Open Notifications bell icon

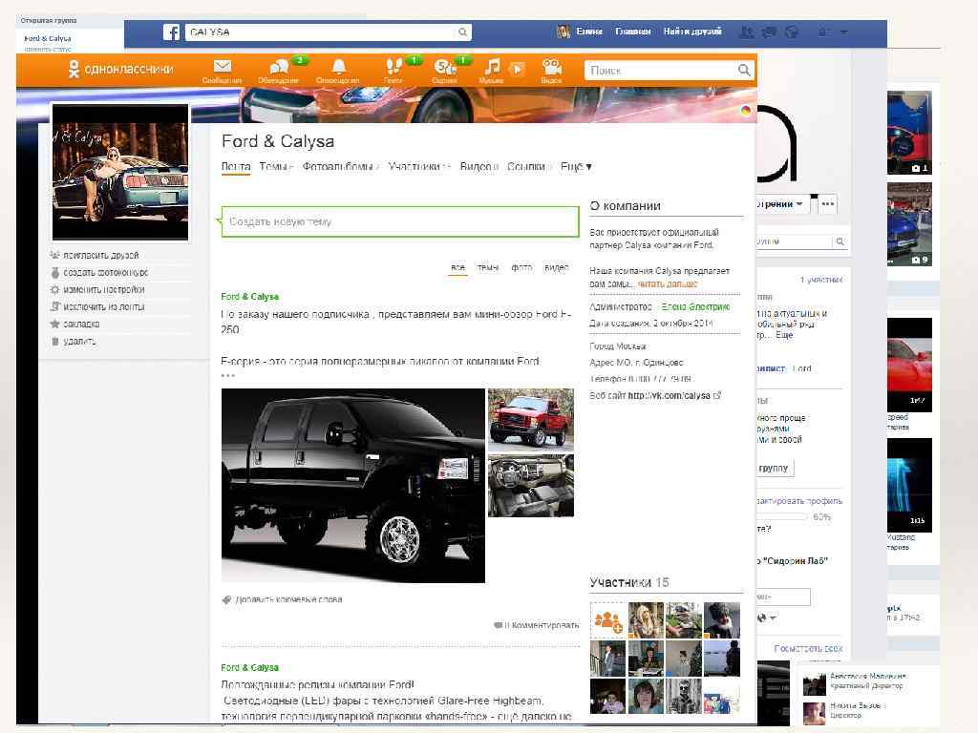(338, 66)
